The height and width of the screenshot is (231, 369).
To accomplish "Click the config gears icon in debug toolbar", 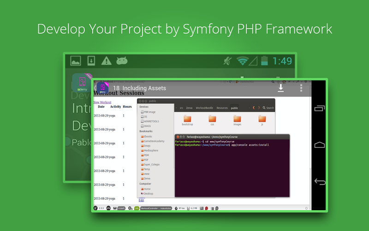I will pyautogui.click(x=130, y=208).
